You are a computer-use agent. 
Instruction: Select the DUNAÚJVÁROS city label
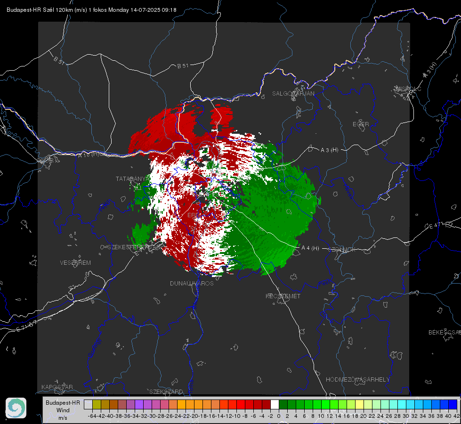tap(192, 283)
